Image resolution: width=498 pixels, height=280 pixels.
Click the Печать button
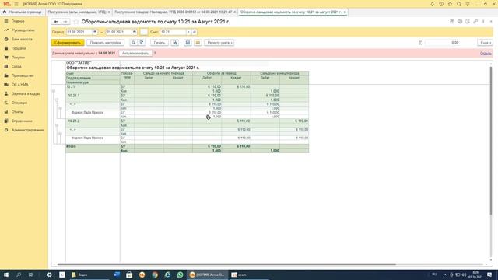160,43
